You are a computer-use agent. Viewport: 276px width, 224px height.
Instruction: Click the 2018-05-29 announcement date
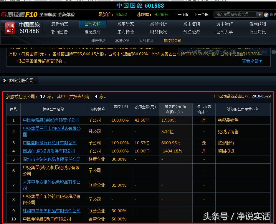(x=261, y=96)
